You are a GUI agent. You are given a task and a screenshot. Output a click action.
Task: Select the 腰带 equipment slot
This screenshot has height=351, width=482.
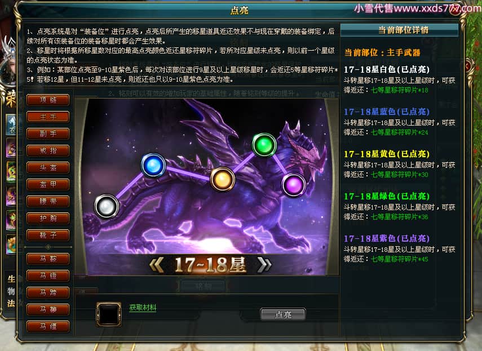pyautogui.click(x=48, y=201)
